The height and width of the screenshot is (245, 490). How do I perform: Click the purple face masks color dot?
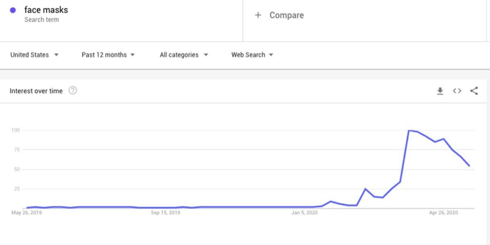point(13,10)
